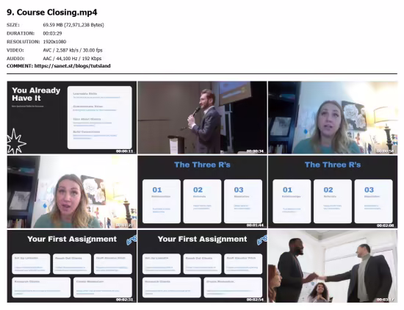Click the 'VIDEO:' label

[15, 50]
